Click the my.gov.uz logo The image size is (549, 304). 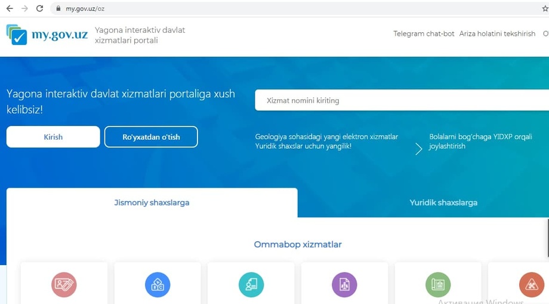click(x=47, y=35)
